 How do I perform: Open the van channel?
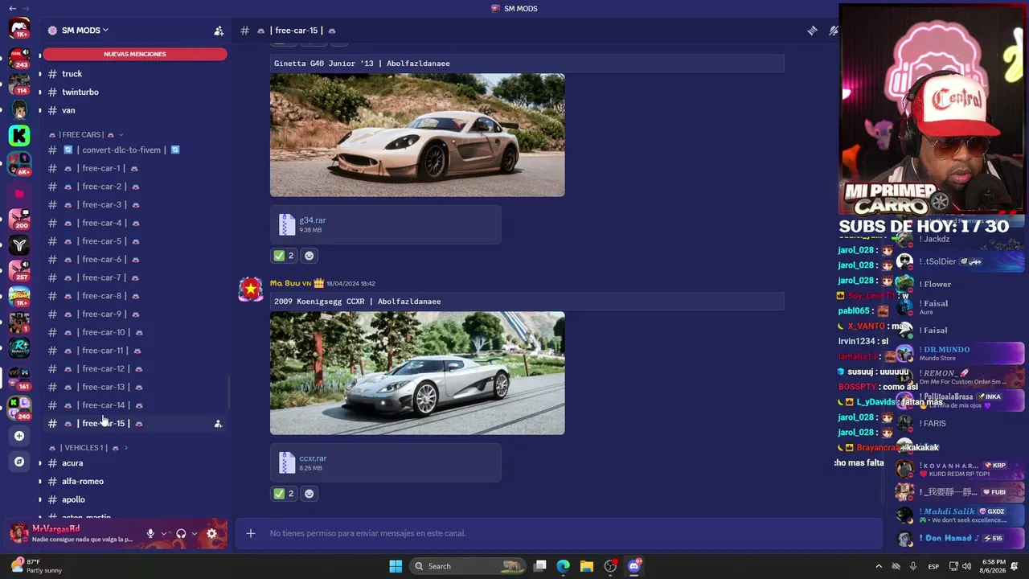click(135, 110)
